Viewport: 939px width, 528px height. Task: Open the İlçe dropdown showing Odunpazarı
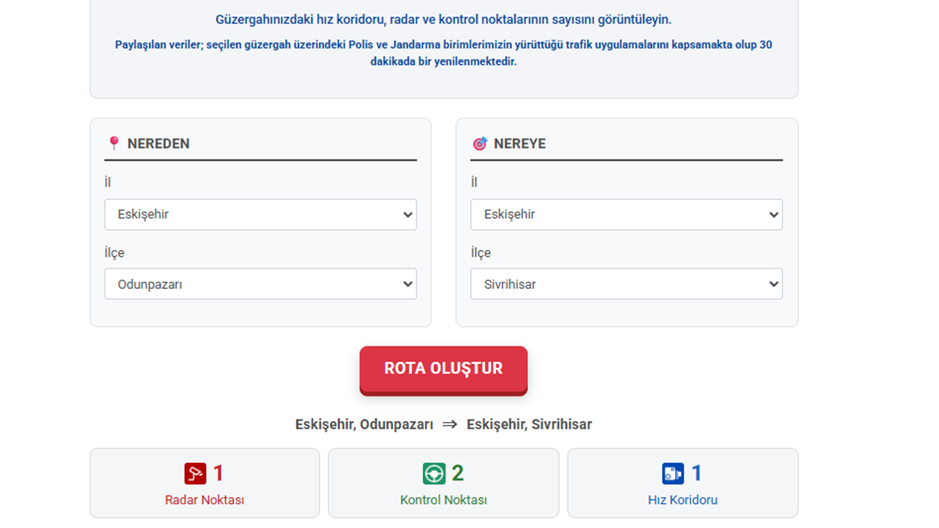pos(260,284)
